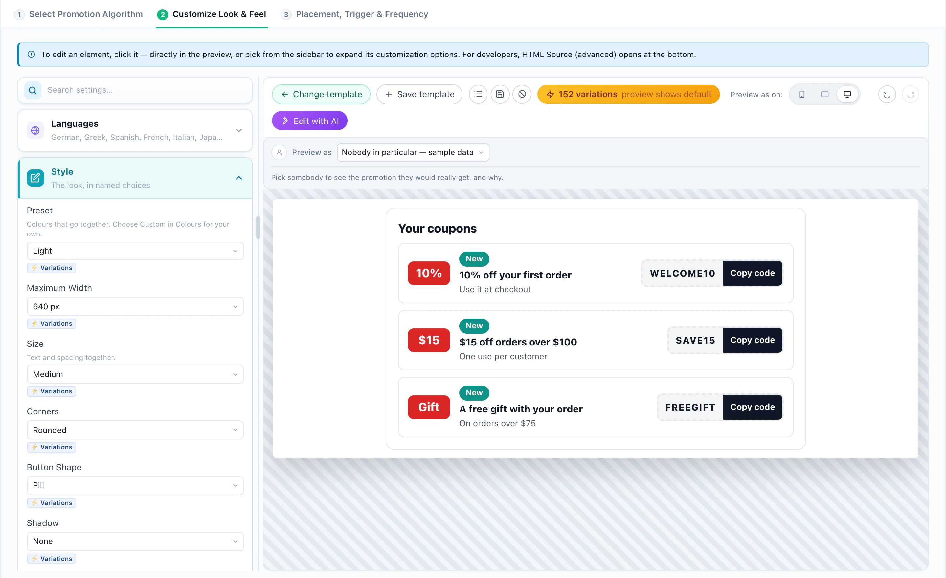
Task: Click Variations tag under Corners
Action: (52, 447)
